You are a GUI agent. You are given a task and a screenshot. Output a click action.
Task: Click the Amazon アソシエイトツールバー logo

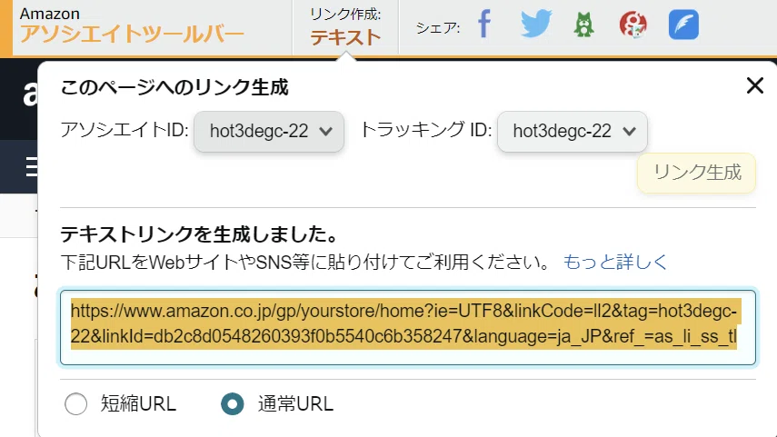(x=131, y=26)
